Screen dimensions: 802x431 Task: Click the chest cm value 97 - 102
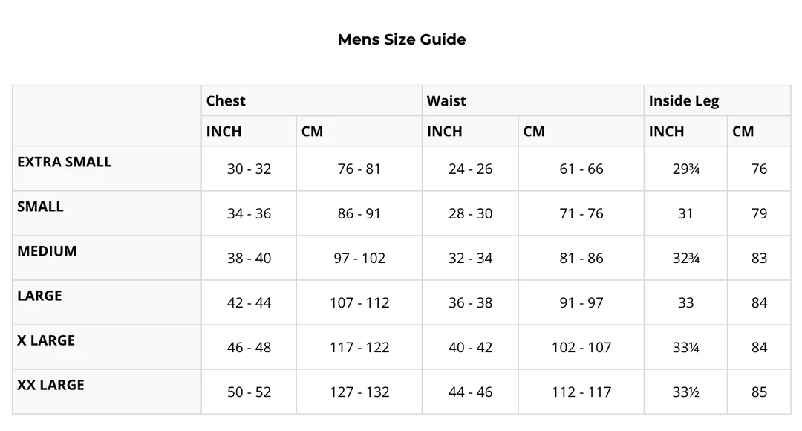[359, 258]
